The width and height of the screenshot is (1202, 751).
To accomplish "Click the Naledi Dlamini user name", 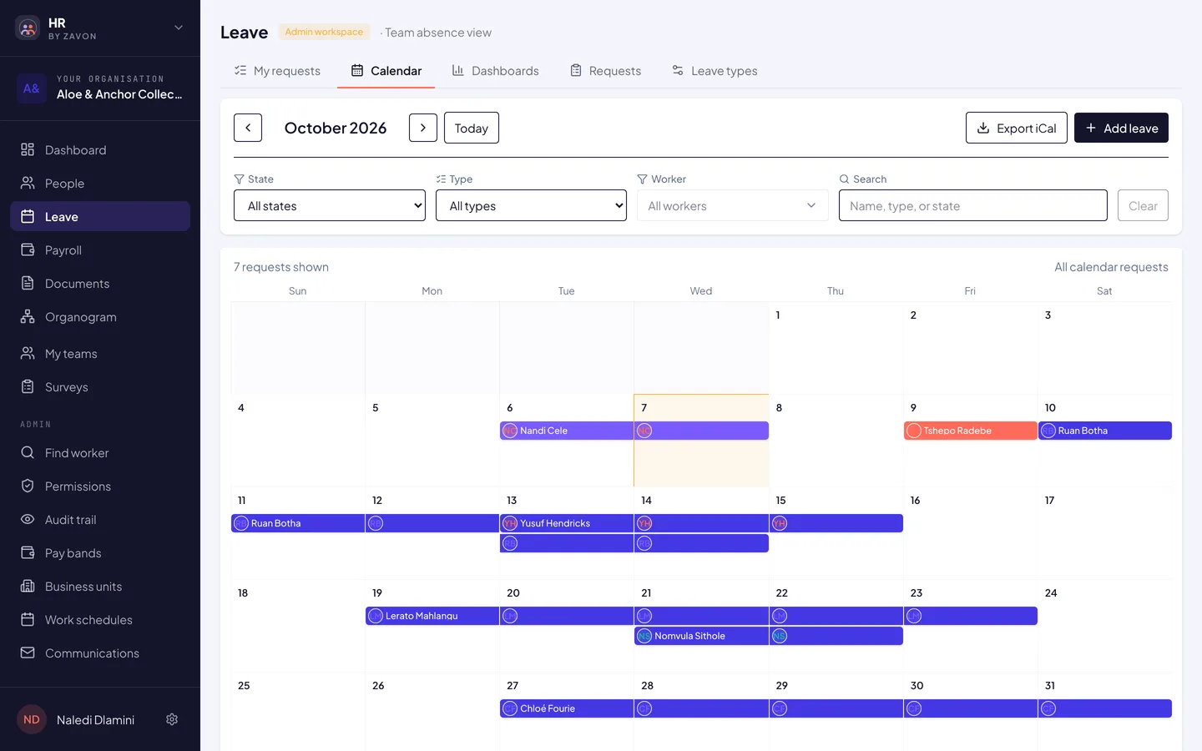I will point(95,719).
